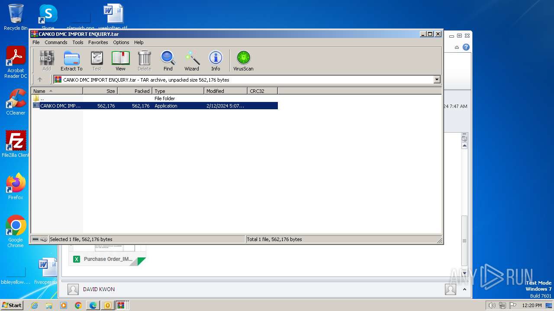554x311 pixels.
Task: Open Outlook help question mark icon
Action: coord(466,47)
